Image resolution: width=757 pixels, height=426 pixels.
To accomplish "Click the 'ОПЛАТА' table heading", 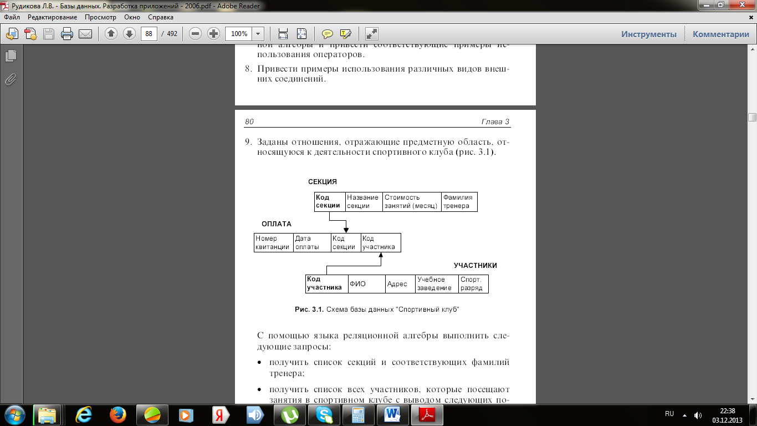I will click(x=277, y=224).
